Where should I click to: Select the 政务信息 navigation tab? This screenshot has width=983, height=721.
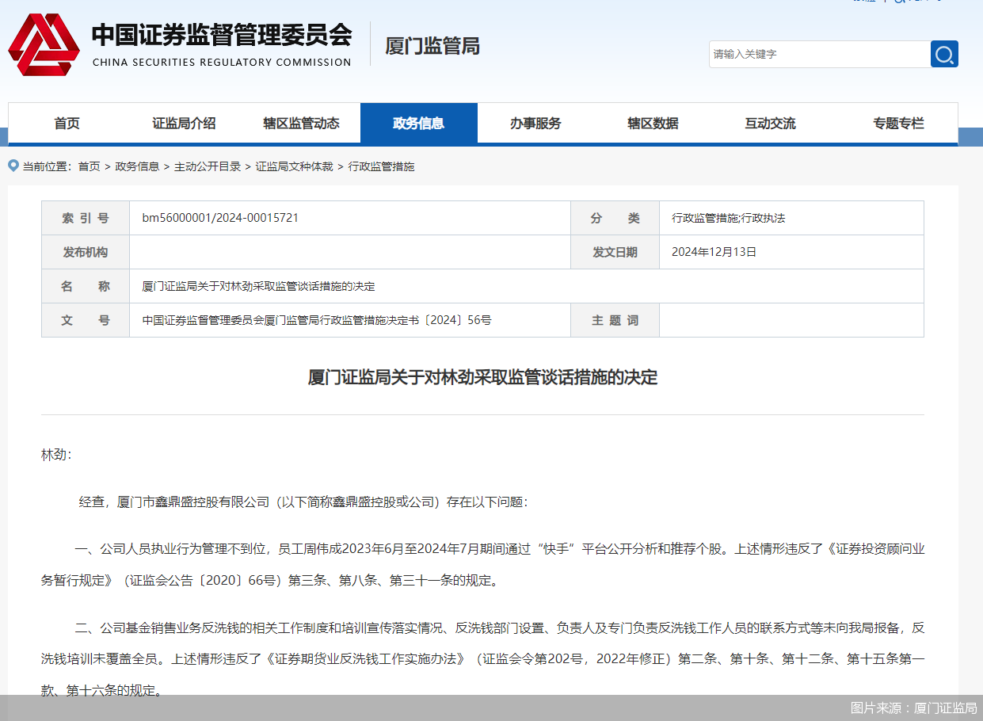418,124
